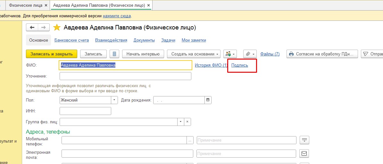The height and width of the screenshot is (164, 383).
Task: Switch to the Банковские счета tab
Action: coord(71,40)
